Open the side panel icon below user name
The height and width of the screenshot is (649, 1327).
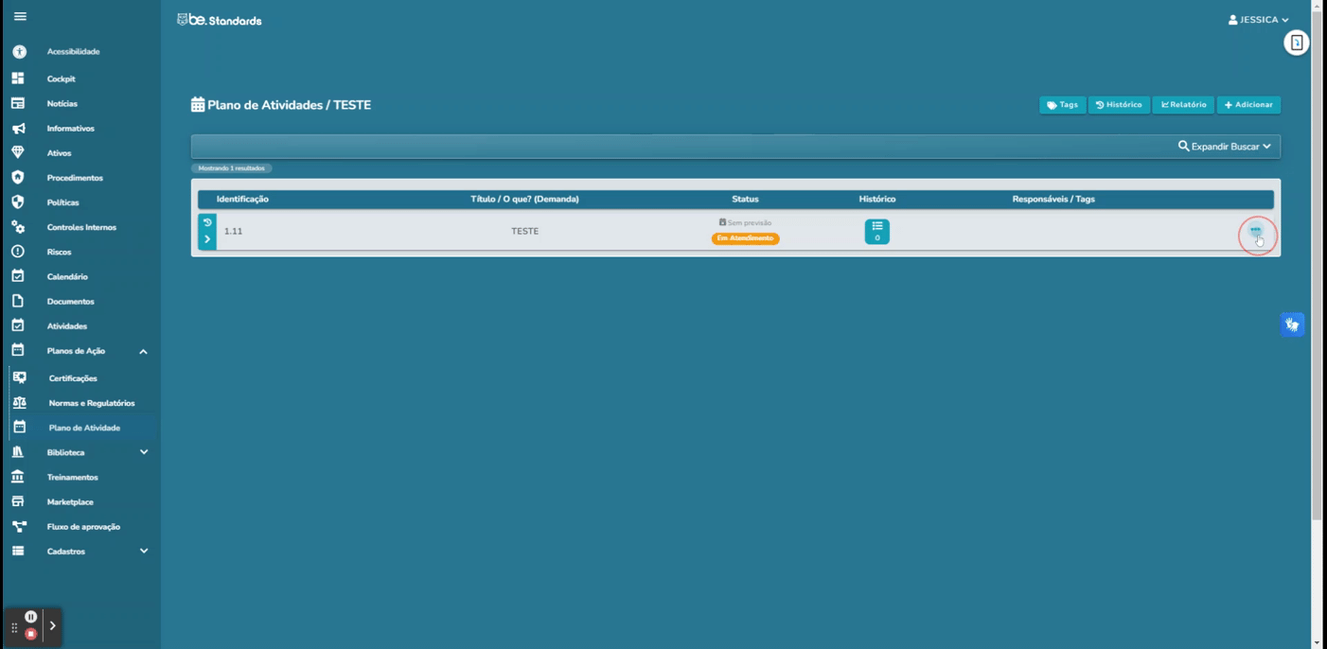(x=1296, y=43)
